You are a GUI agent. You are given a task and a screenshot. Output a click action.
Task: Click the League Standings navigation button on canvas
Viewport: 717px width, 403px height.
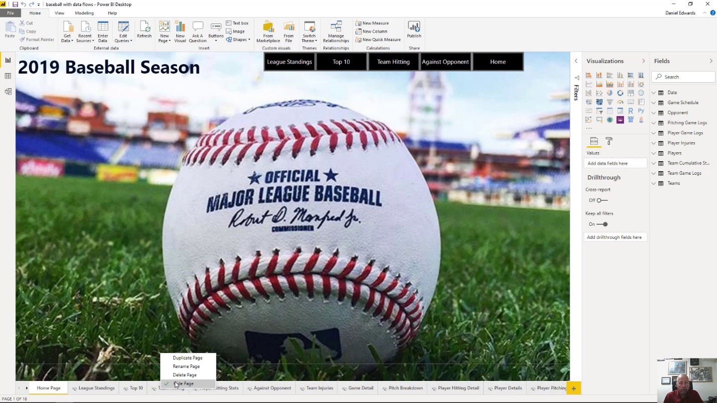click(x=289, y=62)
